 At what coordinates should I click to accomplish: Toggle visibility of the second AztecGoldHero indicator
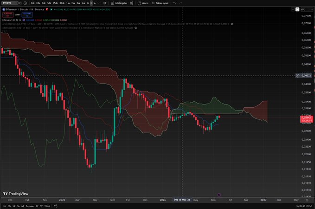136,28
